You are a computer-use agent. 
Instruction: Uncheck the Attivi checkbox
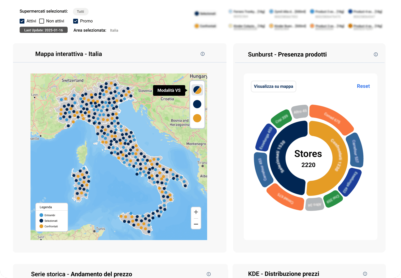click(22, 21)
